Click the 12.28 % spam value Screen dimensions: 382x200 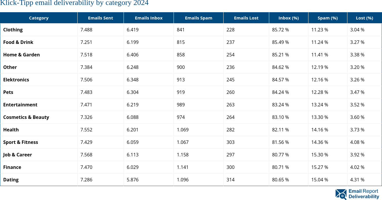pyautogui.click(x=320, y=92)
